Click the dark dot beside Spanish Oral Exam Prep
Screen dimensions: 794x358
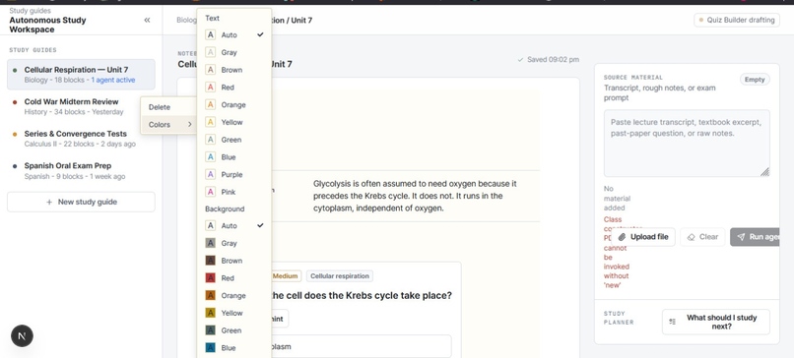point(15,166)
